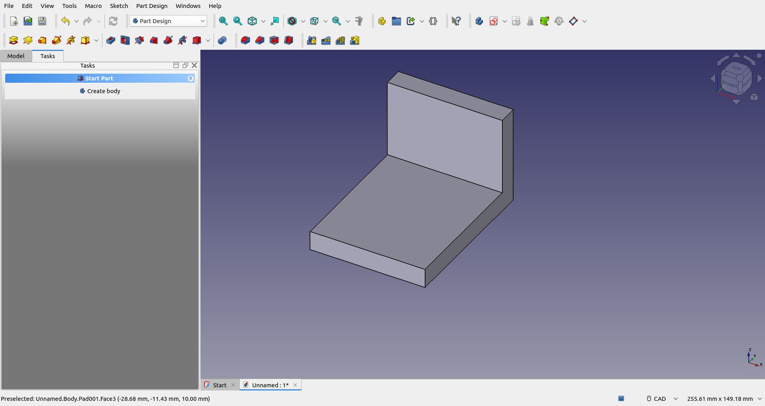
Task: Apply a Fillet to edges
Action: (245, 40)
